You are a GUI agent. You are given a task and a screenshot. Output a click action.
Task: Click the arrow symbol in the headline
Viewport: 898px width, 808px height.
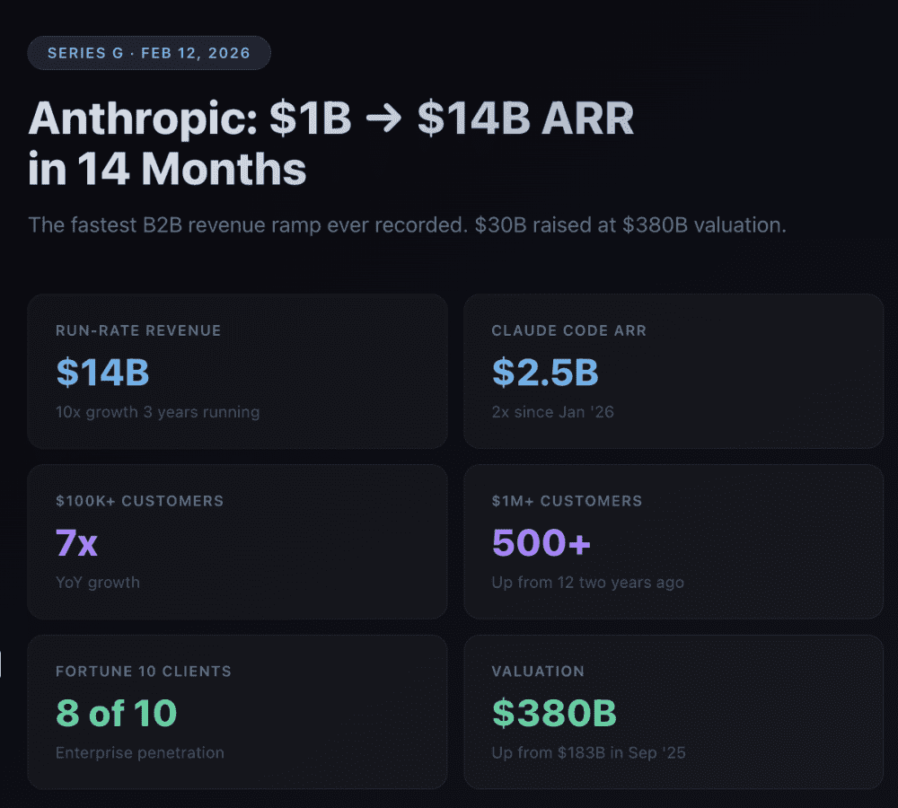coord(383,120)
